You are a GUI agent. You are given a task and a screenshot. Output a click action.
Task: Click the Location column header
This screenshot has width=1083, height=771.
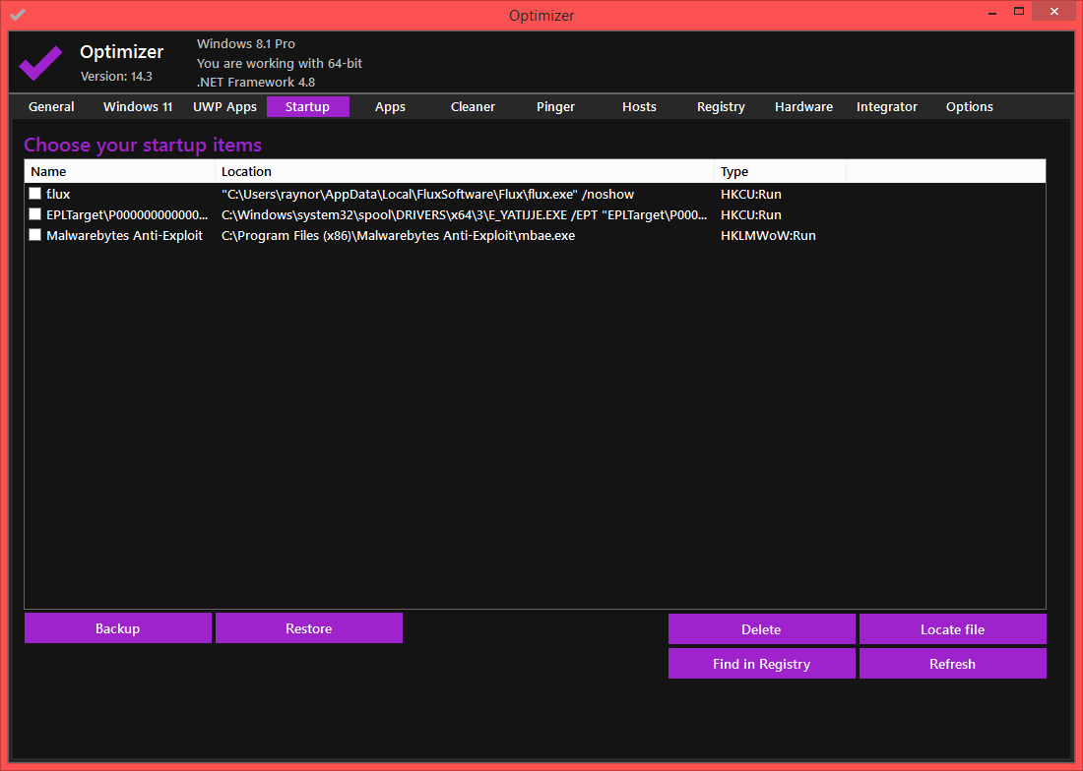[463, 171]
